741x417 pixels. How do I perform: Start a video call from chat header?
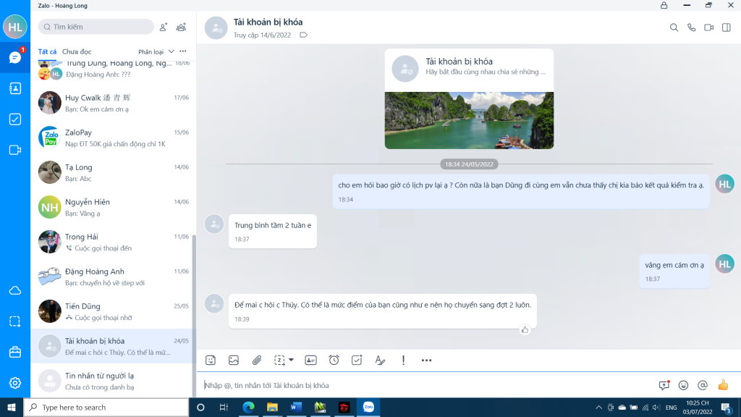point(708,28)
